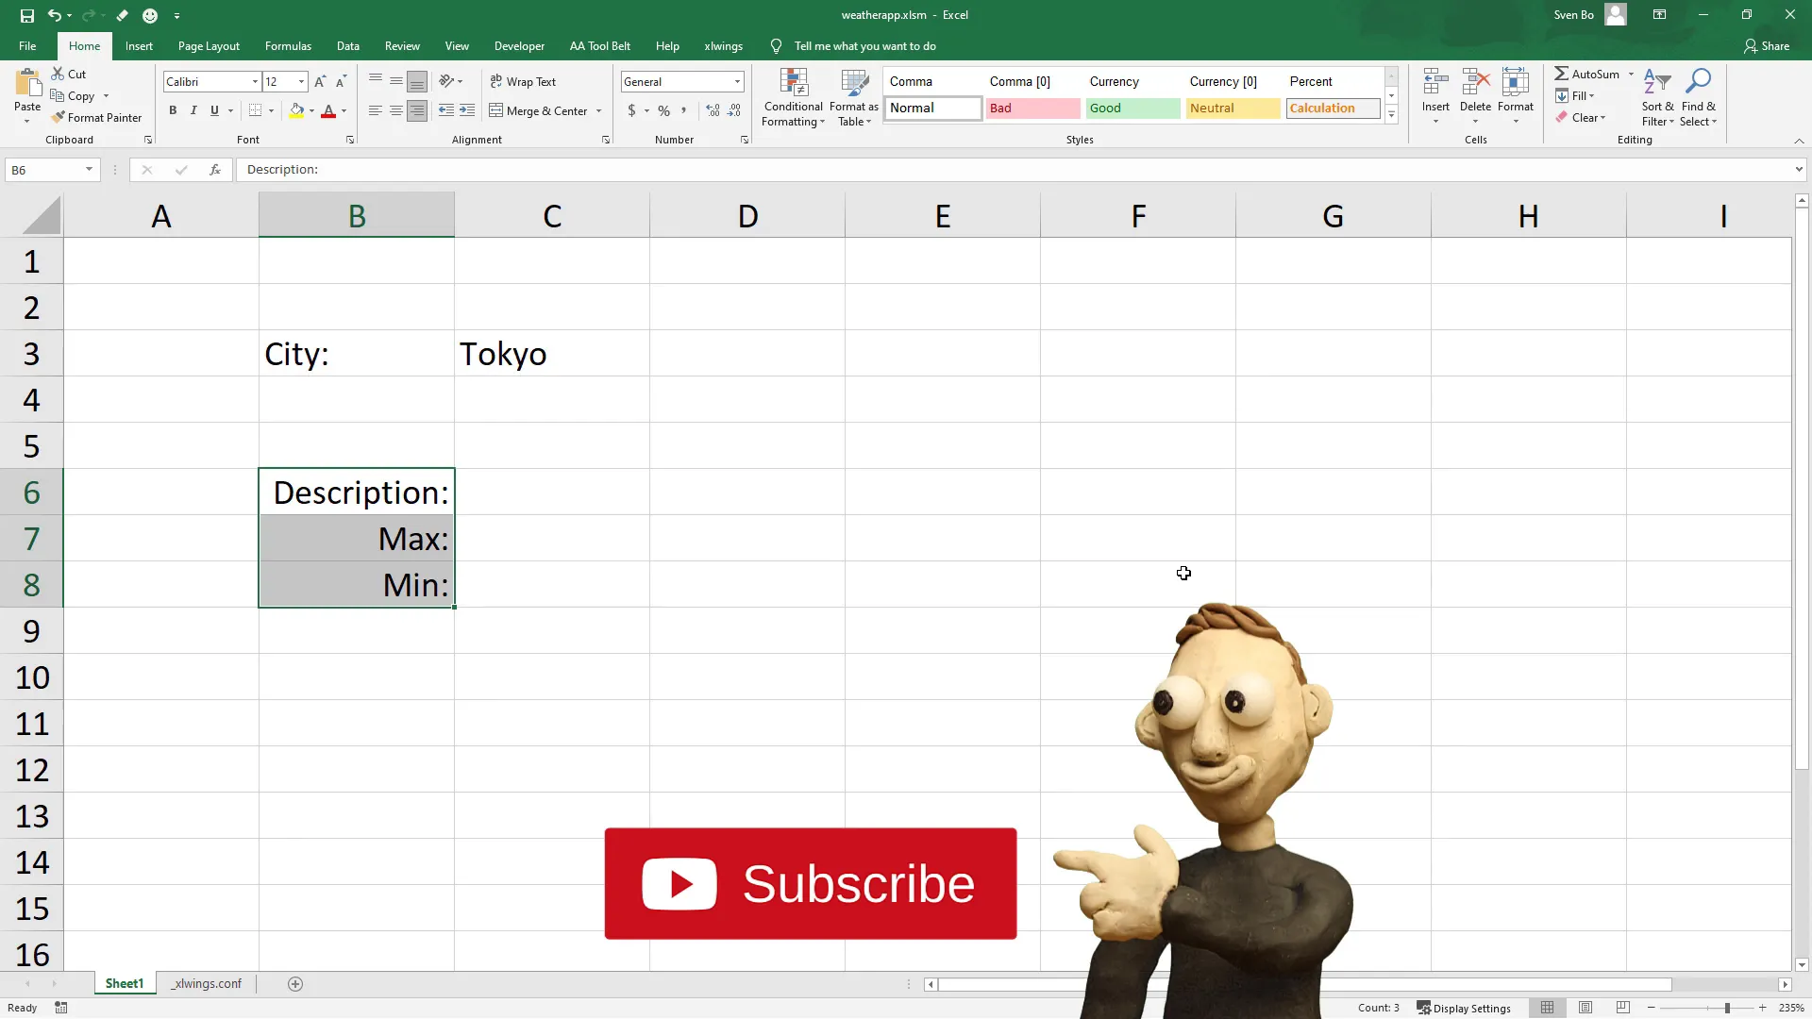Open Conditional Formatting options
The image size is (1812, 1019).
point(793,97)
